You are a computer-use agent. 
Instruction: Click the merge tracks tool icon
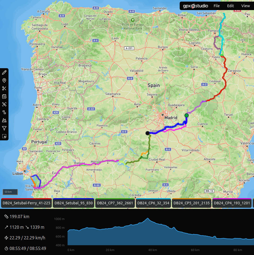[x=4, y=104]
